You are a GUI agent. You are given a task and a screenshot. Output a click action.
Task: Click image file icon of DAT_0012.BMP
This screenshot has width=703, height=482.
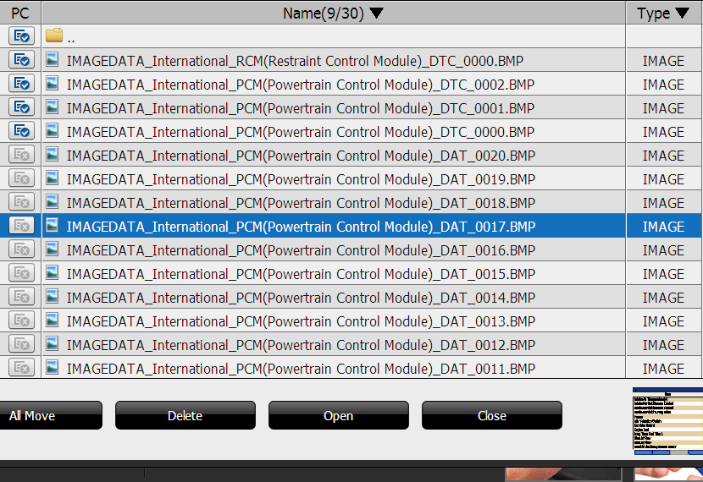[x=53, y=344]
